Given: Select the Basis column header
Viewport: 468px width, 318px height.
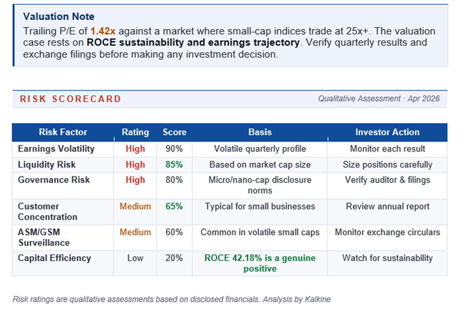Looking at the screenshot, I should pos(260,132).
